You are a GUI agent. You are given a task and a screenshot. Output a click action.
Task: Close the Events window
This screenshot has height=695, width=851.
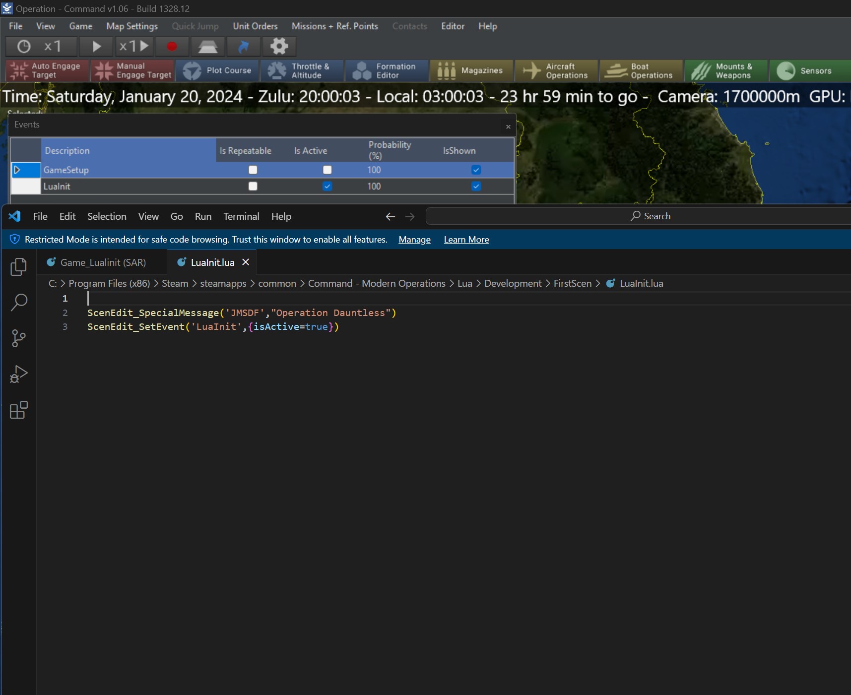(508, 126)
